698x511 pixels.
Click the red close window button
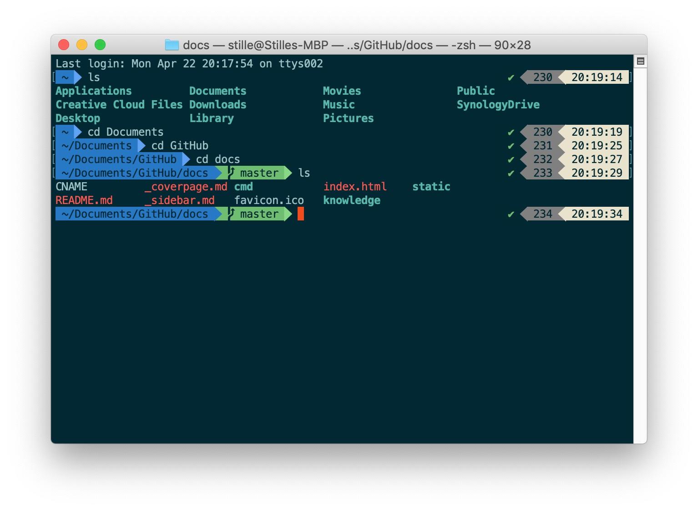64,45
